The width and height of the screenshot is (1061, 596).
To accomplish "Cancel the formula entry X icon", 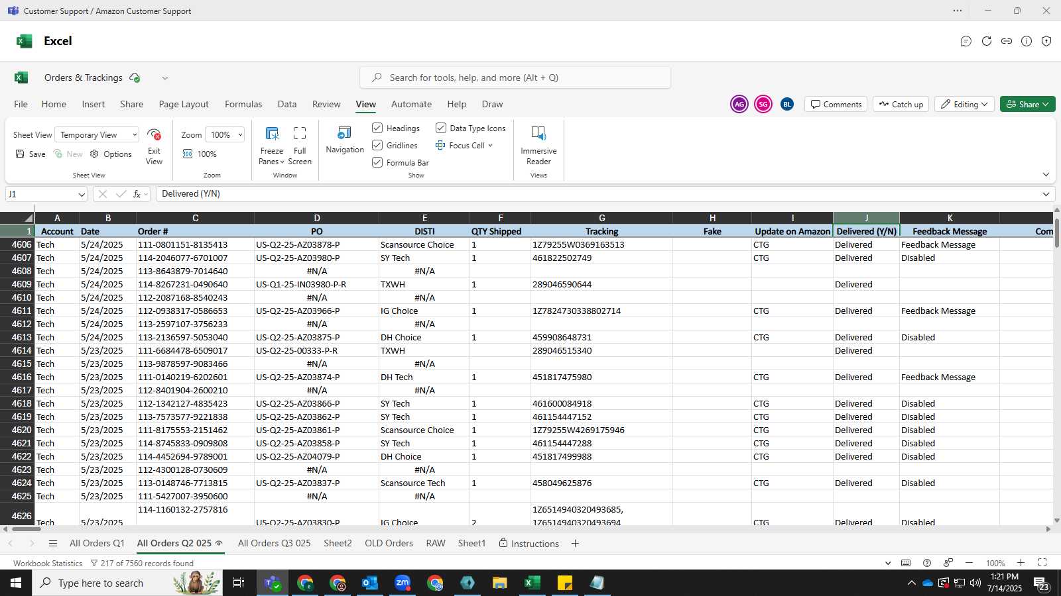I will 102,194.
